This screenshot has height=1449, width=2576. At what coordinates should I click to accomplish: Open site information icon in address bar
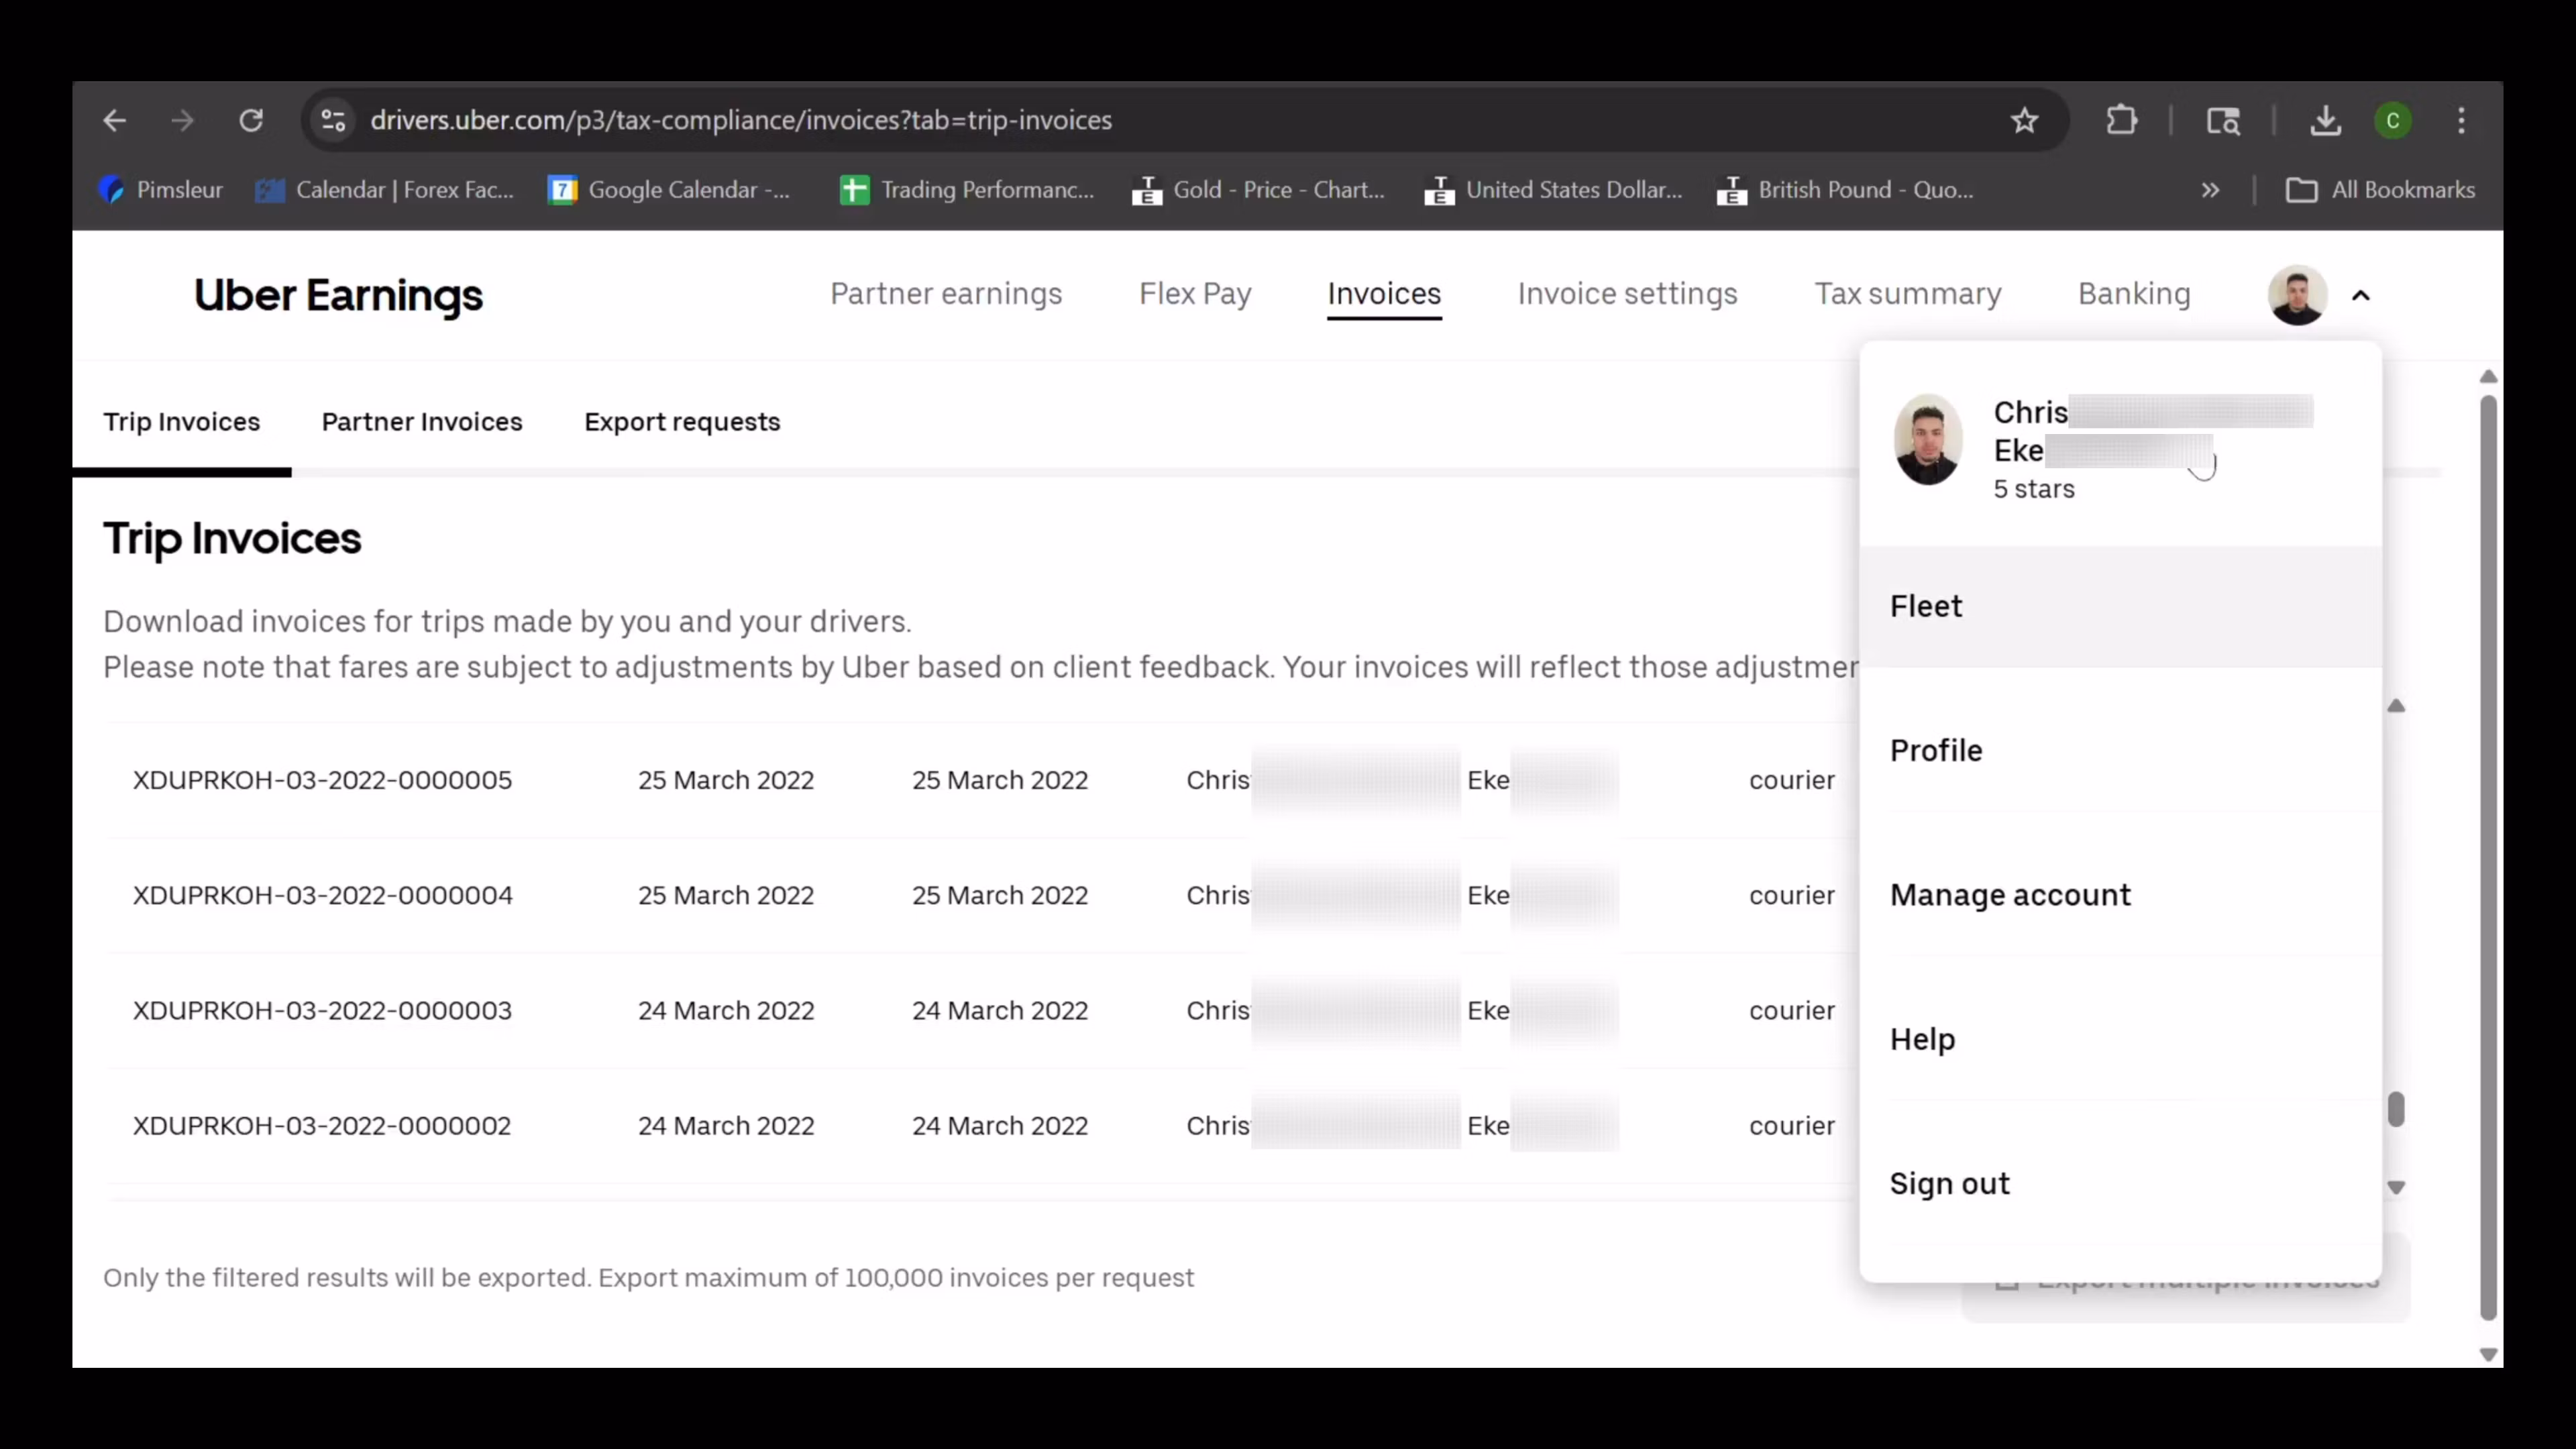click(333, 121)
